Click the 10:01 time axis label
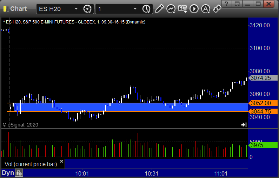Image resolution: width=279 pixels, height=178 pixels. [82, 173]
